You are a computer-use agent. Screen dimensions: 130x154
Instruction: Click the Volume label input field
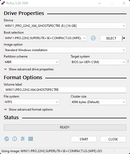click(x=65, y=90)
